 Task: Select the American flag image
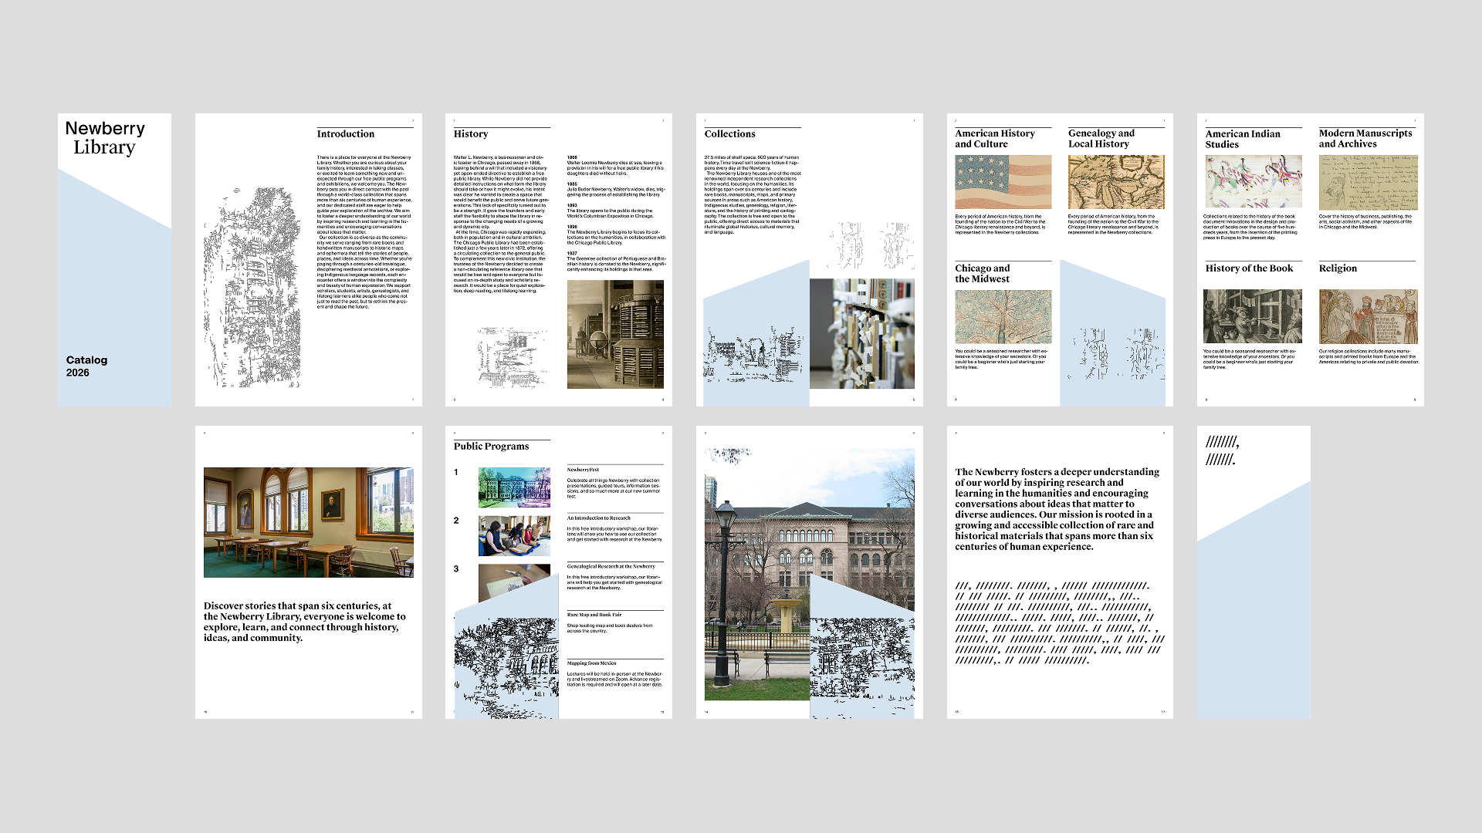1003,182
